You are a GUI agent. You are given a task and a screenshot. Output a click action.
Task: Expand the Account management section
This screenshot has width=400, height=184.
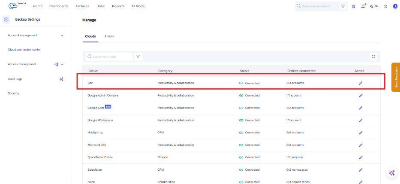click(36, 35)
